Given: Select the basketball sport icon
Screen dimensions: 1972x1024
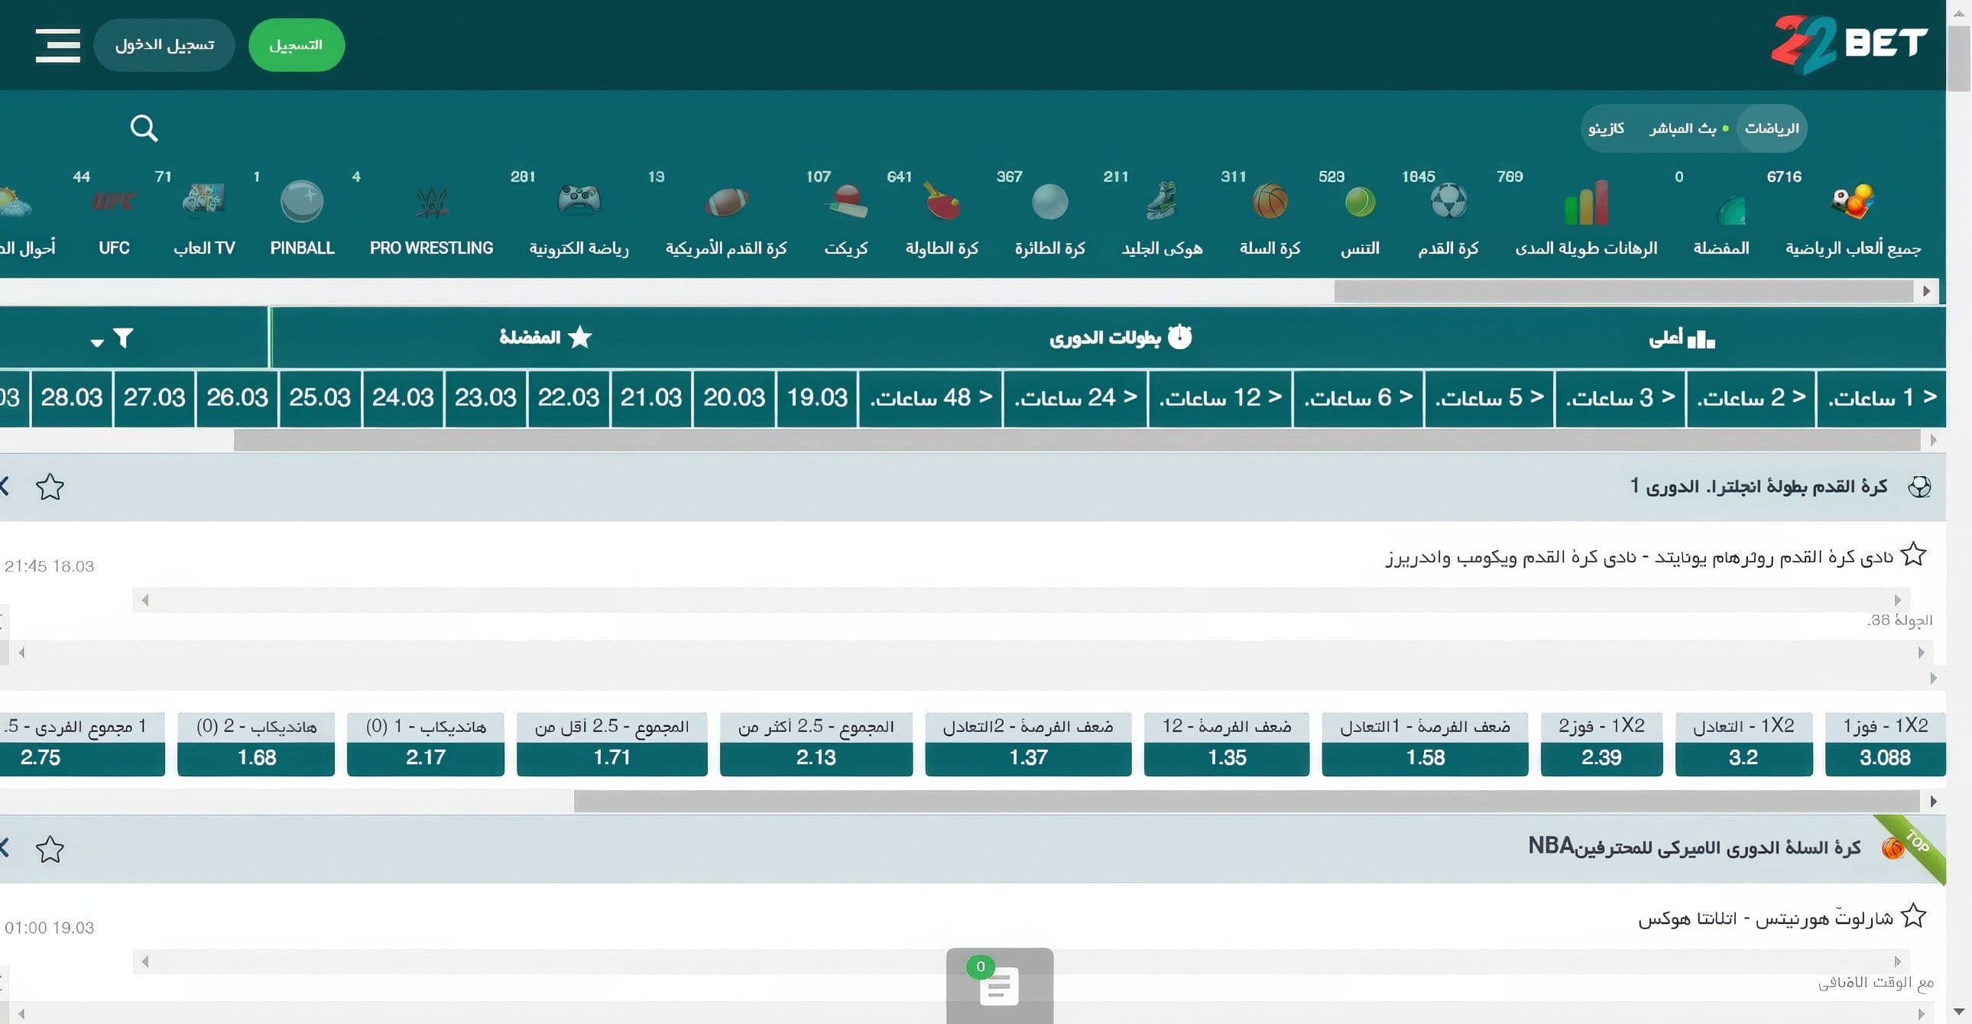Looking at the screenshot, I should pyautogui.click(x=1270, y=201).
